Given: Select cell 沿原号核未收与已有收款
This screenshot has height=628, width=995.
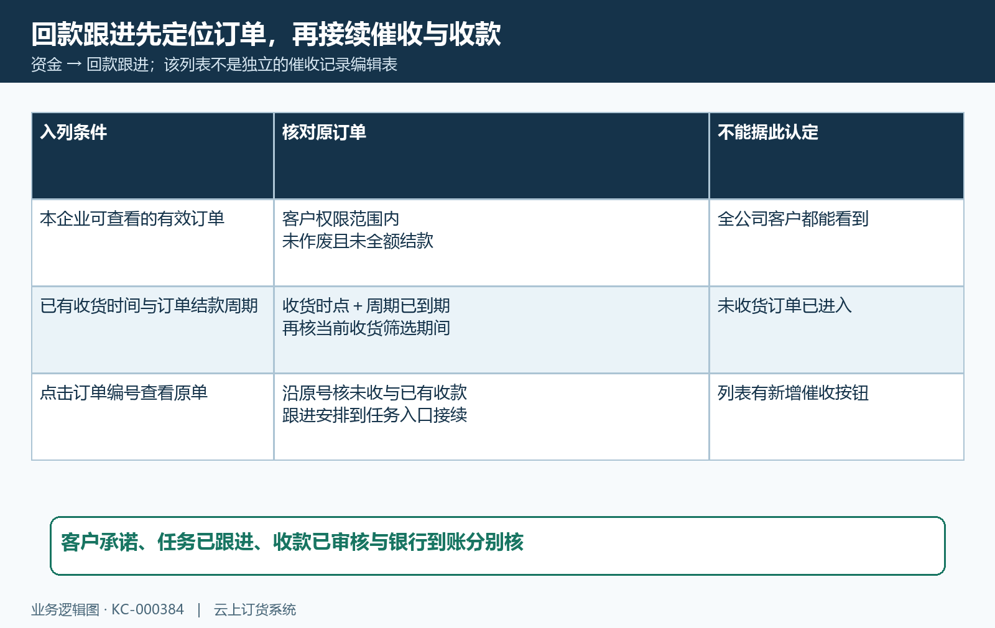Looking at the screenshot, I should (491, 417).
